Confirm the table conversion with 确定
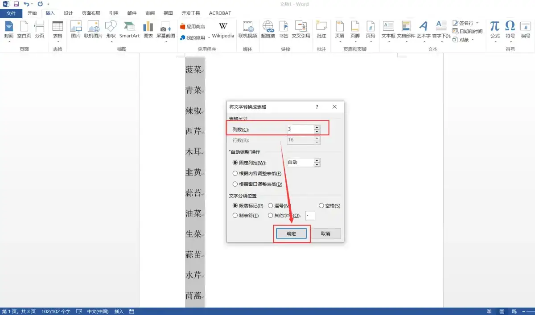This screenshot has height=315, width=535. click(291, 233)
